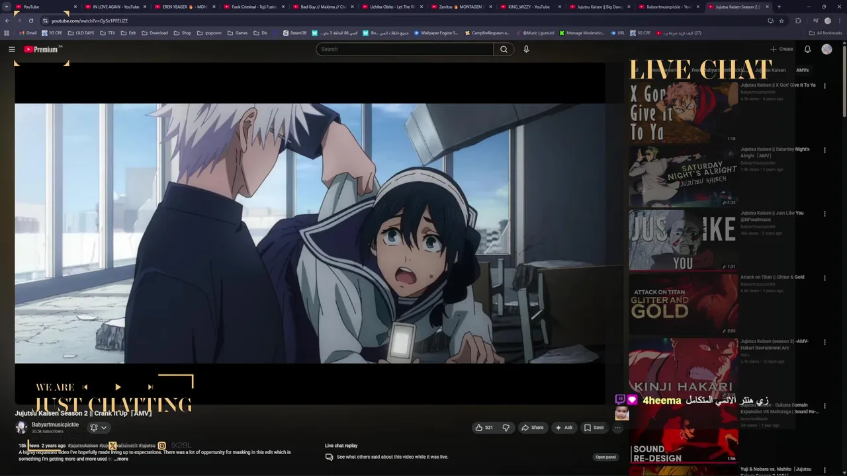Open options for Saturday Night's Alright video
The height and width of the screenshot is (476, 847).
pyautogui.click(x=825, y=150)
